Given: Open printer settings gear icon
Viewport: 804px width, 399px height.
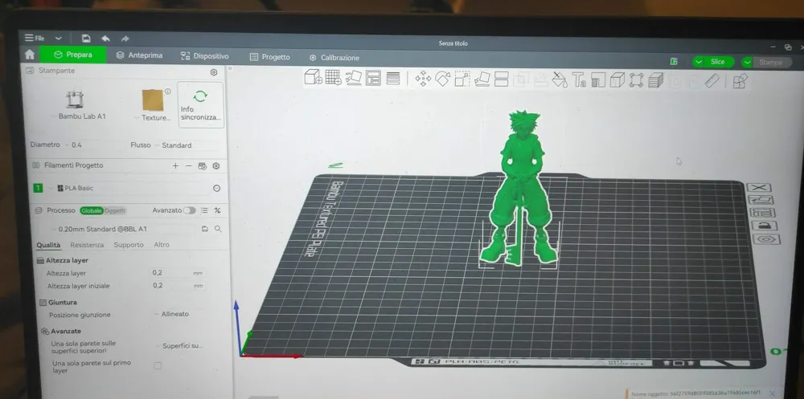Looking at the screenshot, I should coord(214,72).
